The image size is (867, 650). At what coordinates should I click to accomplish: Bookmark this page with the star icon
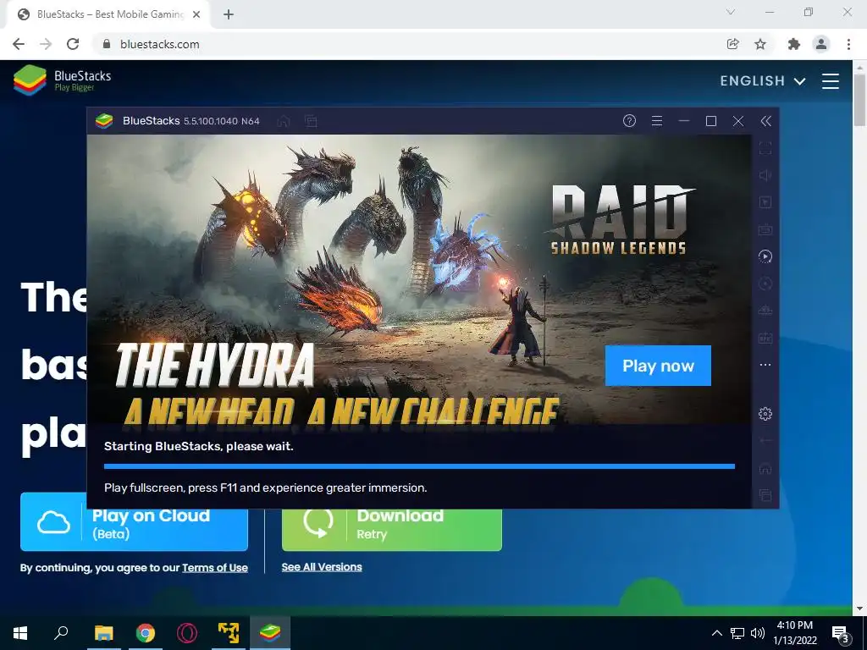760,44
